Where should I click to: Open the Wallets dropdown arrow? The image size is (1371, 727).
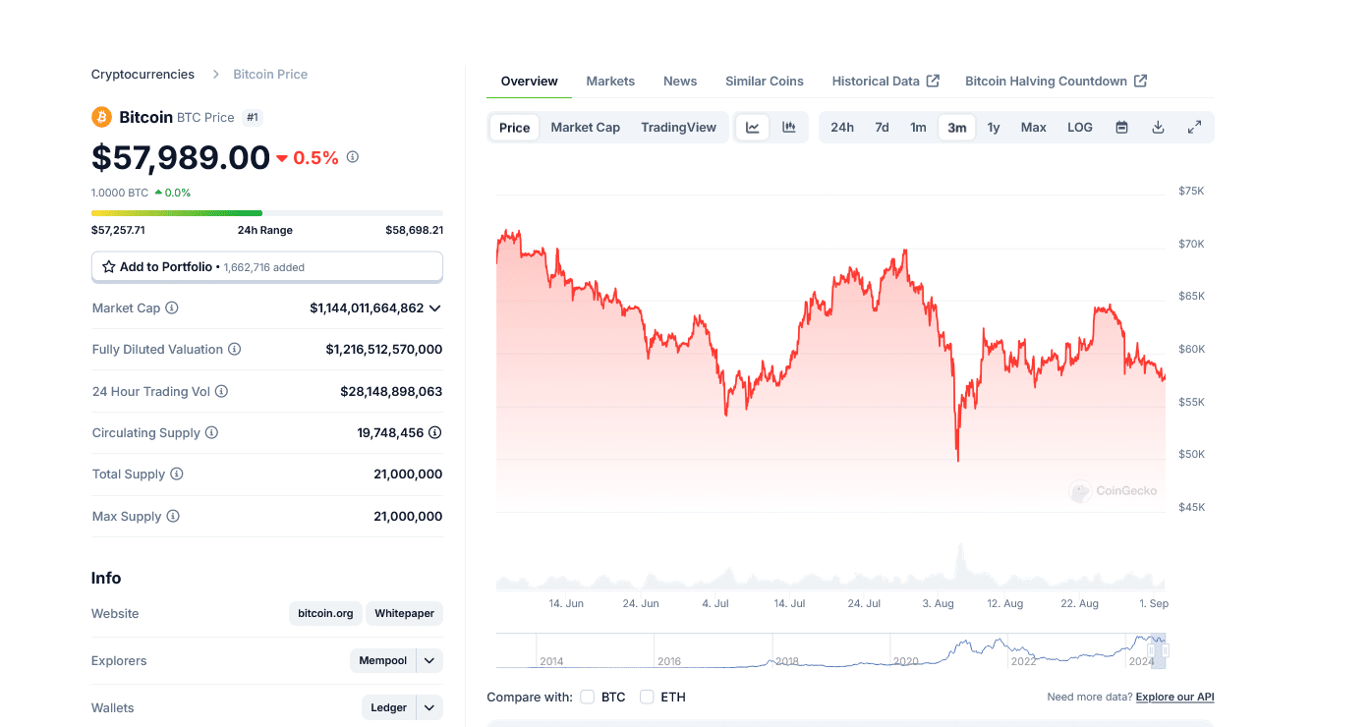pyautogui.click(x=429, y=708)
